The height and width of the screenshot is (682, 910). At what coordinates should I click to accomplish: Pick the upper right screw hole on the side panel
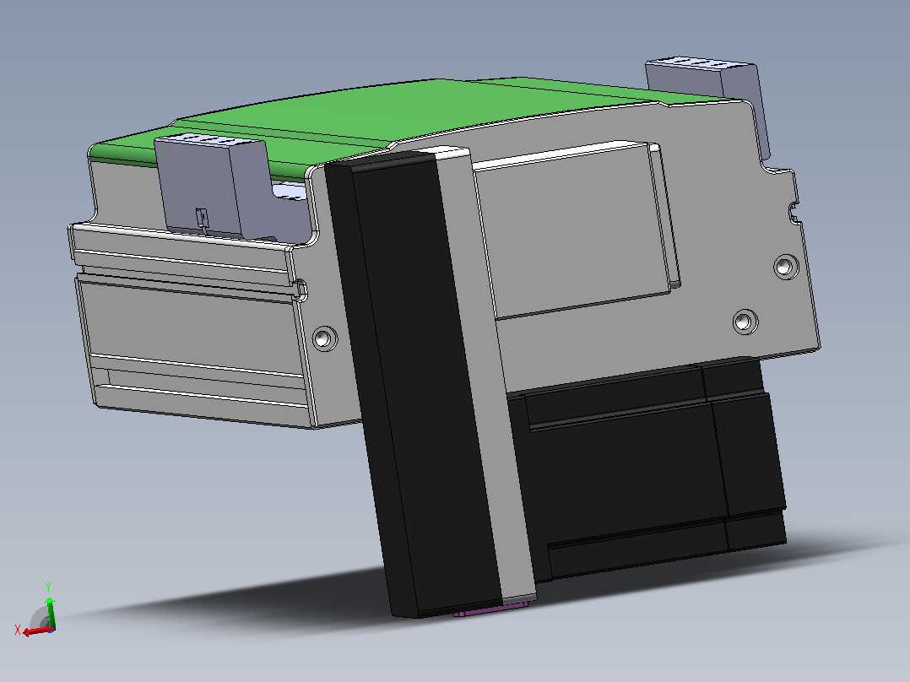pos(785,267)
